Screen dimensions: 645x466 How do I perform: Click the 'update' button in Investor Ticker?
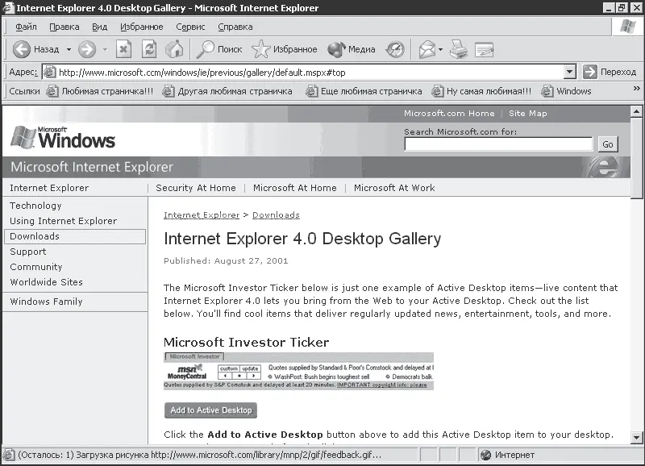click(x=250, y=368)
